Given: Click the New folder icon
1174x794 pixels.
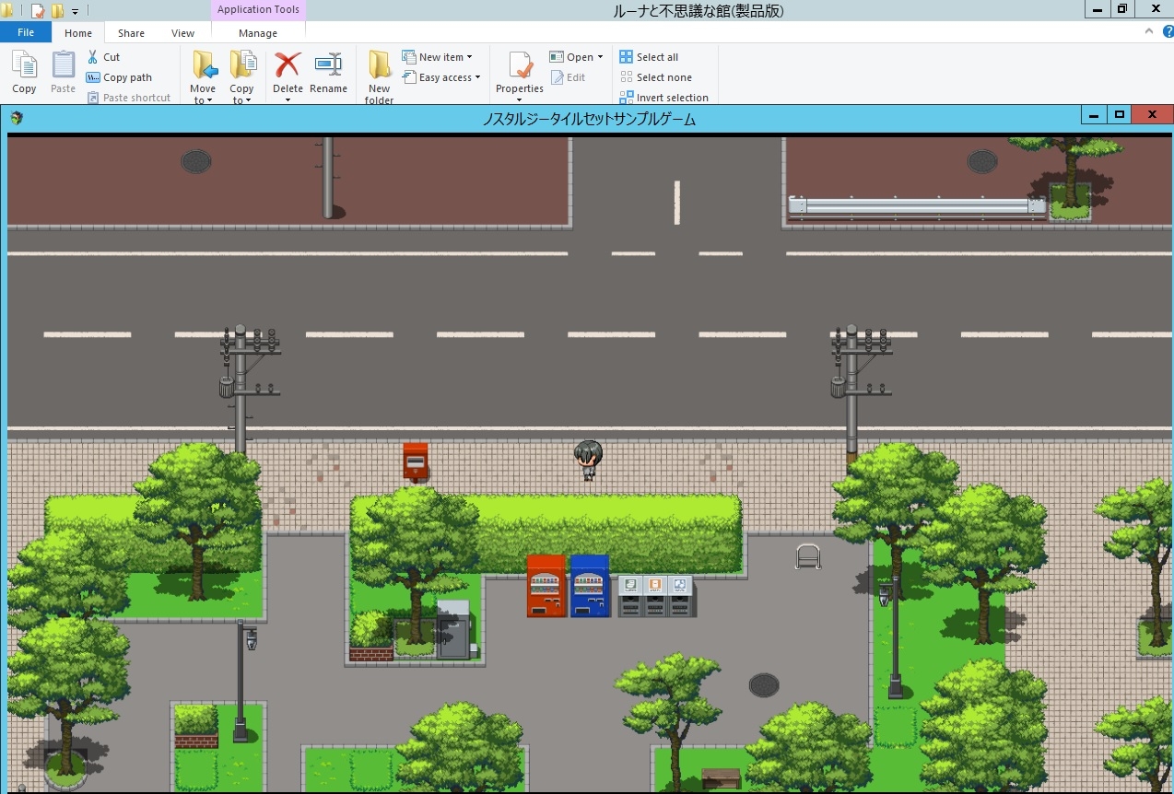Looking at the screenshot, I should [x=380, y=64].
